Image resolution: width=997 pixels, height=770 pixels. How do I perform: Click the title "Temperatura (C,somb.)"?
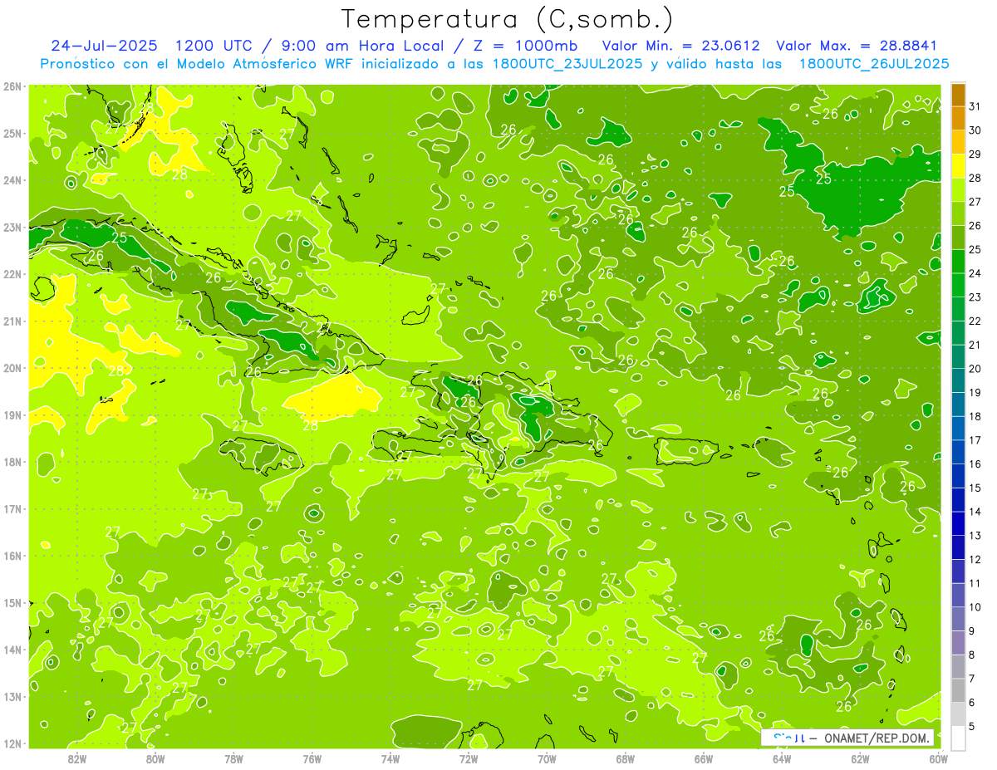[508, 19]
